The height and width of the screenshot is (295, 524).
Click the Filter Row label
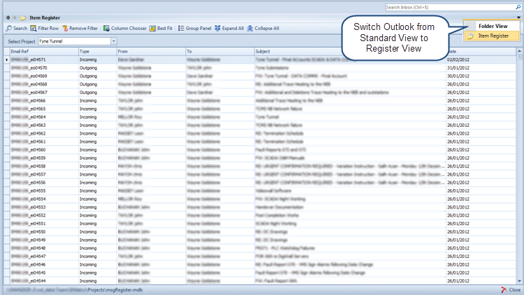(x=48, y=29)
